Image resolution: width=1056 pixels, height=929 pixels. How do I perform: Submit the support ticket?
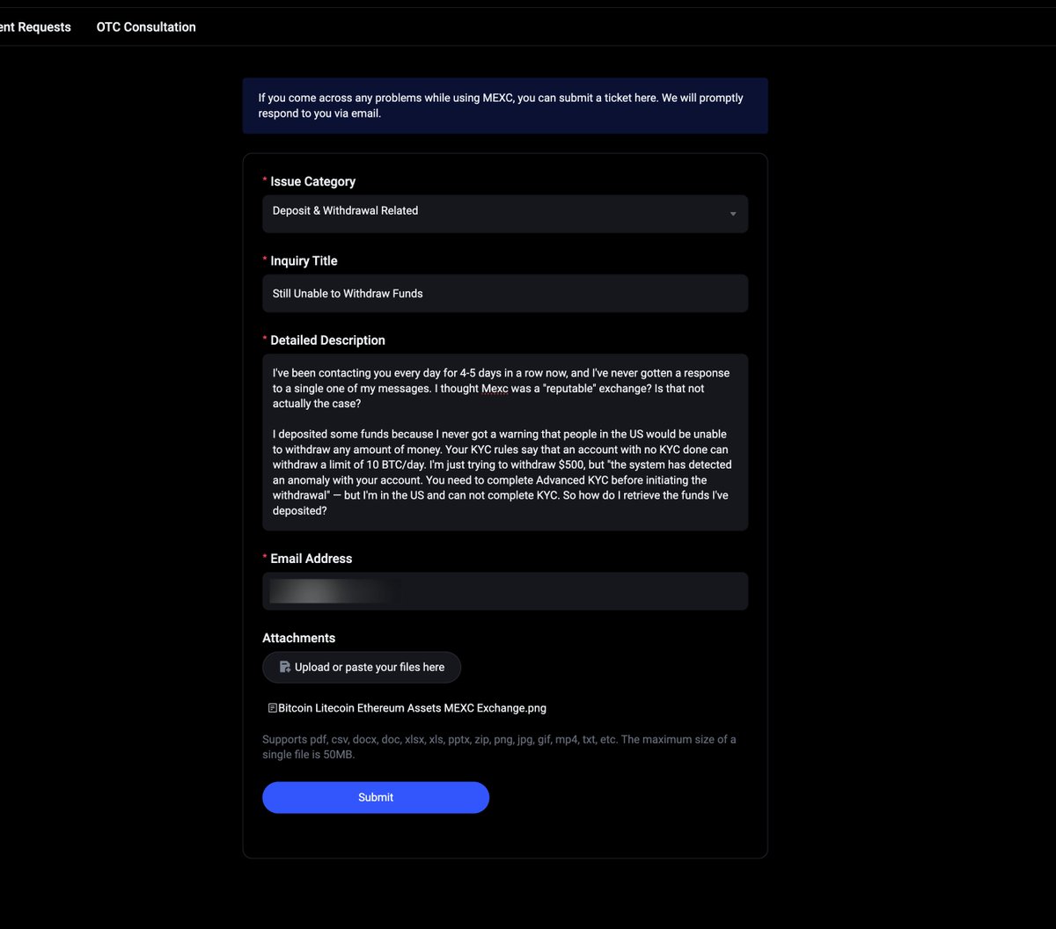[x=376, y=797]
